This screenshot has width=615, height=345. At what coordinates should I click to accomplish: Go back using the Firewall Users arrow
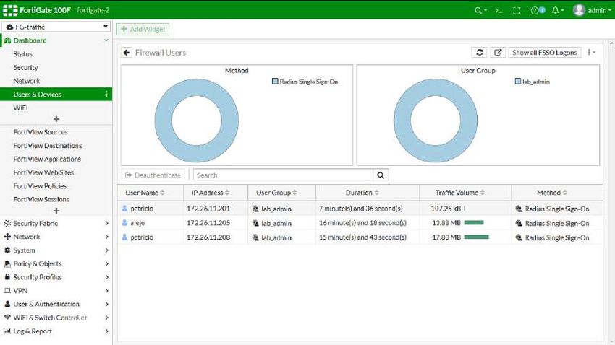[127, 53]
